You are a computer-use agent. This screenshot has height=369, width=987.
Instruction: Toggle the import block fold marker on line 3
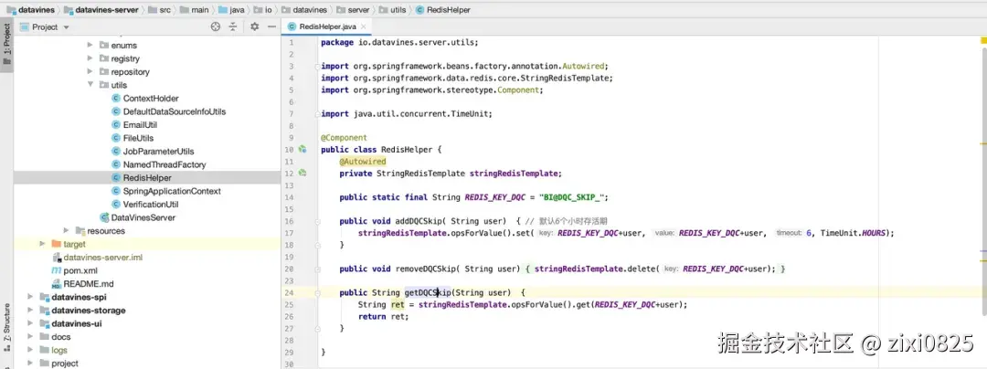[319, 66]
